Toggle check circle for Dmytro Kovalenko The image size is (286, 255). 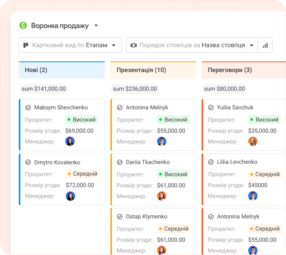[x=28, y=162]
